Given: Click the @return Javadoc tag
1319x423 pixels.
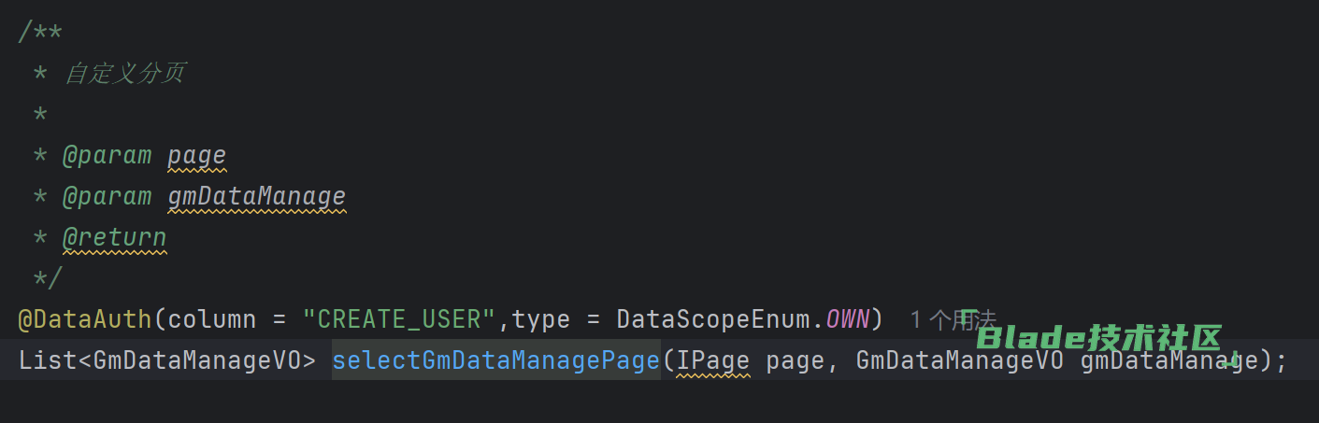Looking at the screenshot, I should click(114, 237).
